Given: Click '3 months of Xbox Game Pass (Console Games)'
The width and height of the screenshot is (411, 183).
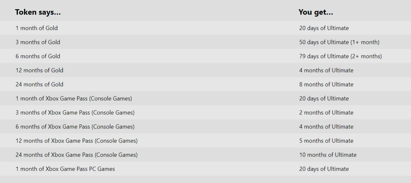Looking at the screenshot, I should (x=75, y=112).
